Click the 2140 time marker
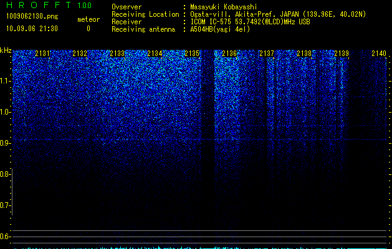Screen dimensions: 392x249 (379, 54)
